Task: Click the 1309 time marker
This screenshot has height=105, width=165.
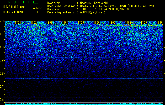Action: (x=144, y=23)
